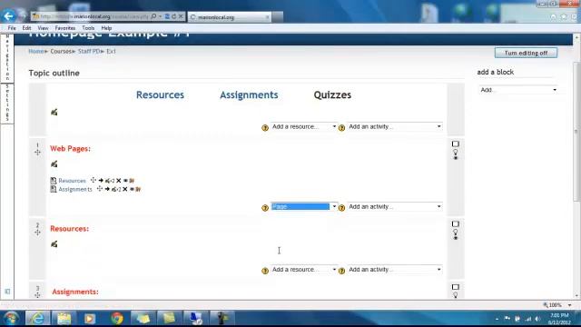
Task: Open the Tools menu
Action: click(88, 28)
